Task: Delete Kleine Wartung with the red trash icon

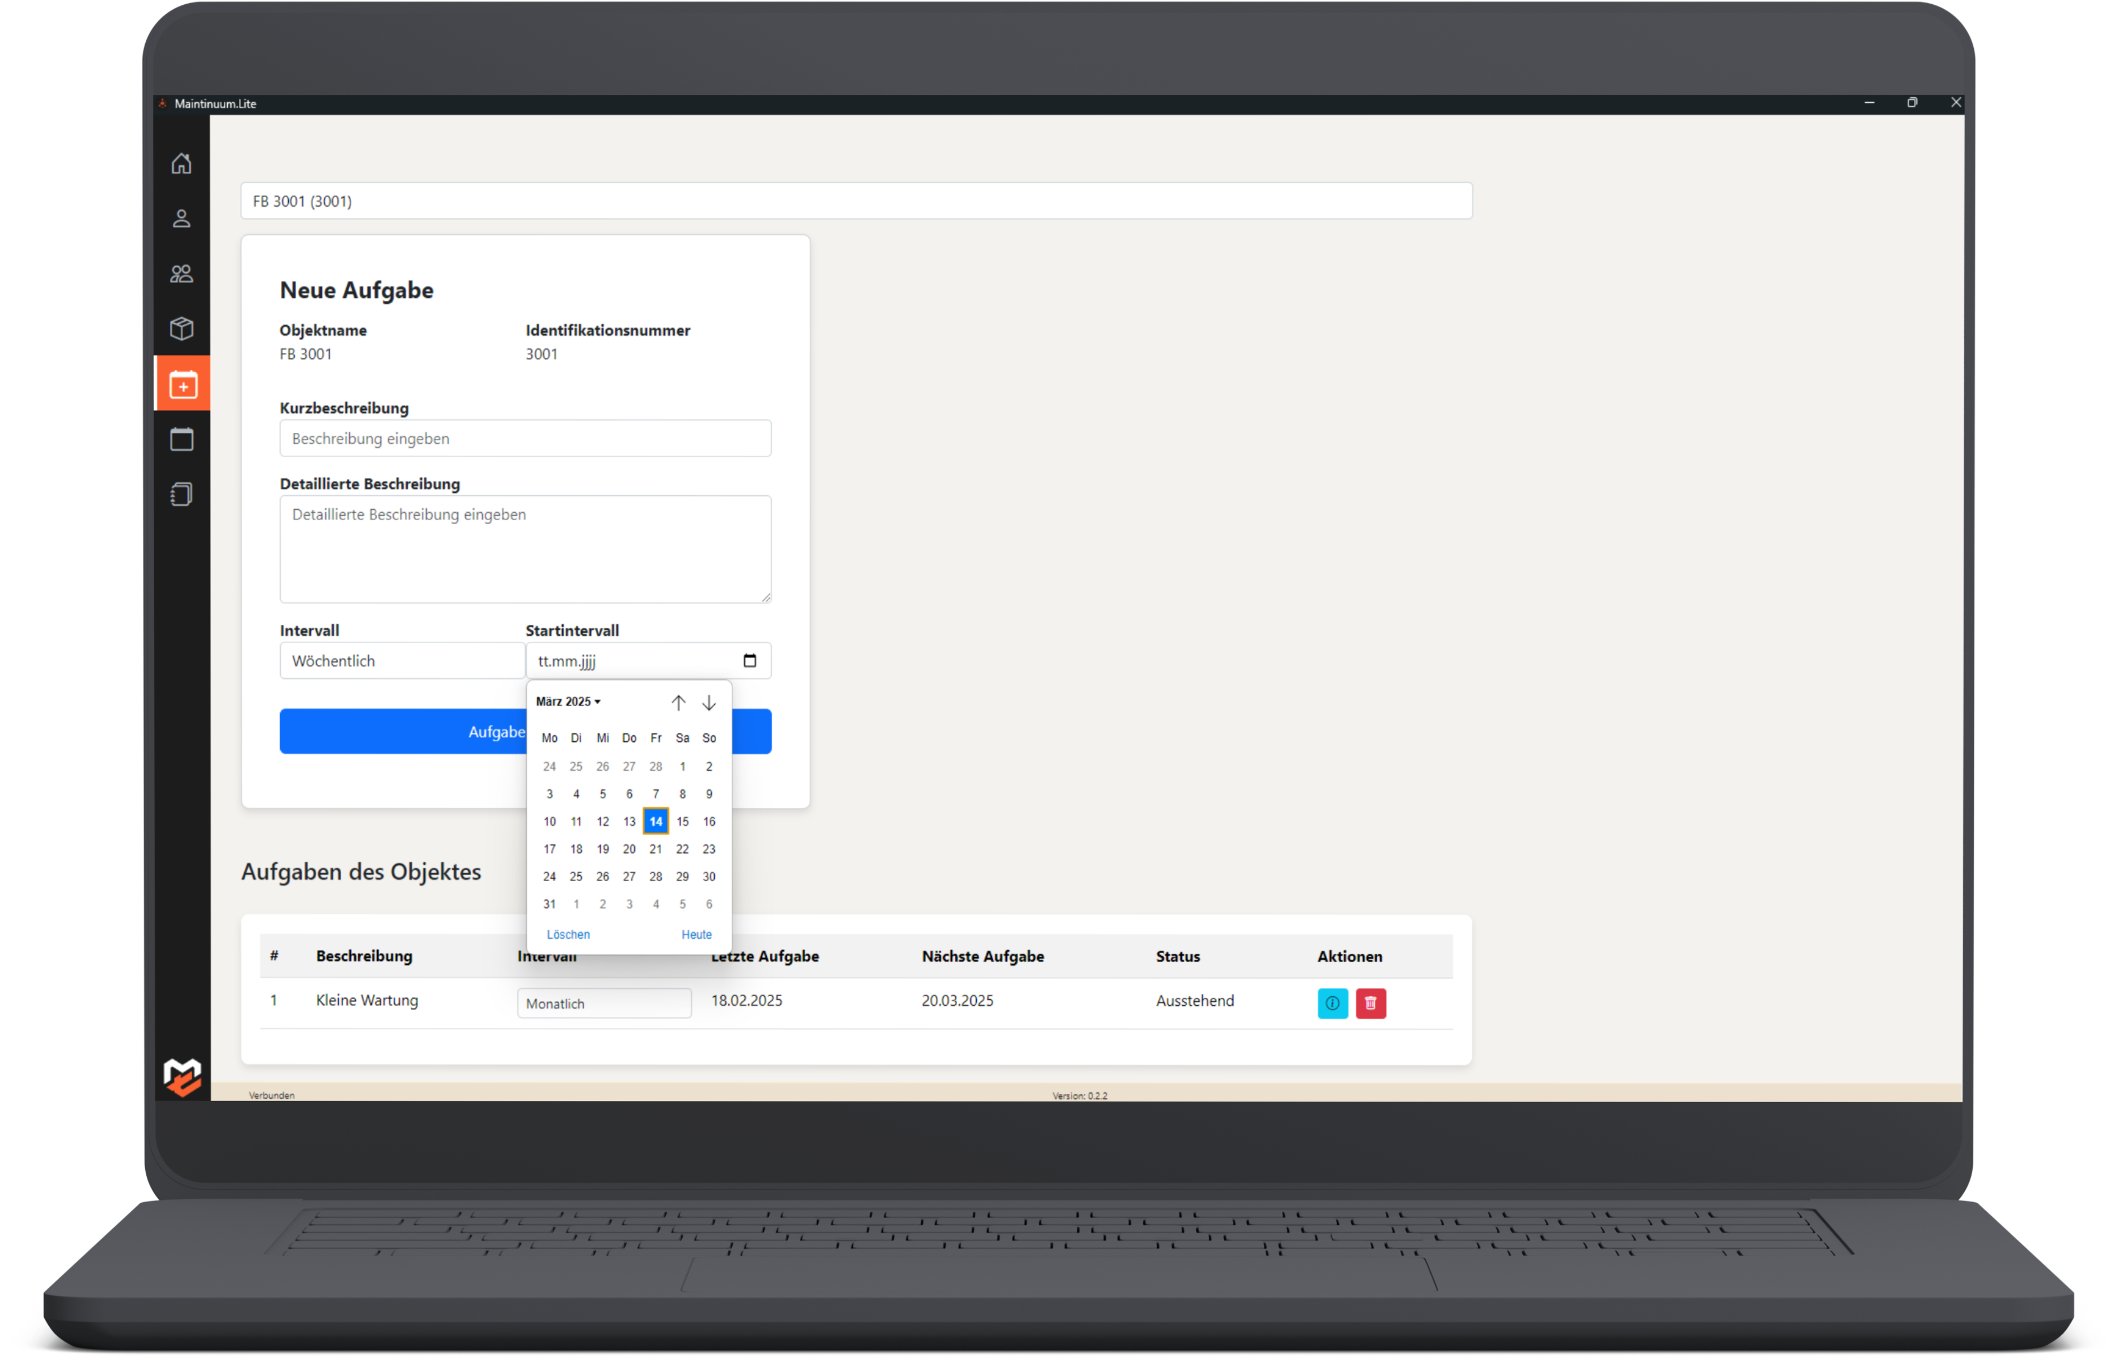Action: [1370, 1002]
